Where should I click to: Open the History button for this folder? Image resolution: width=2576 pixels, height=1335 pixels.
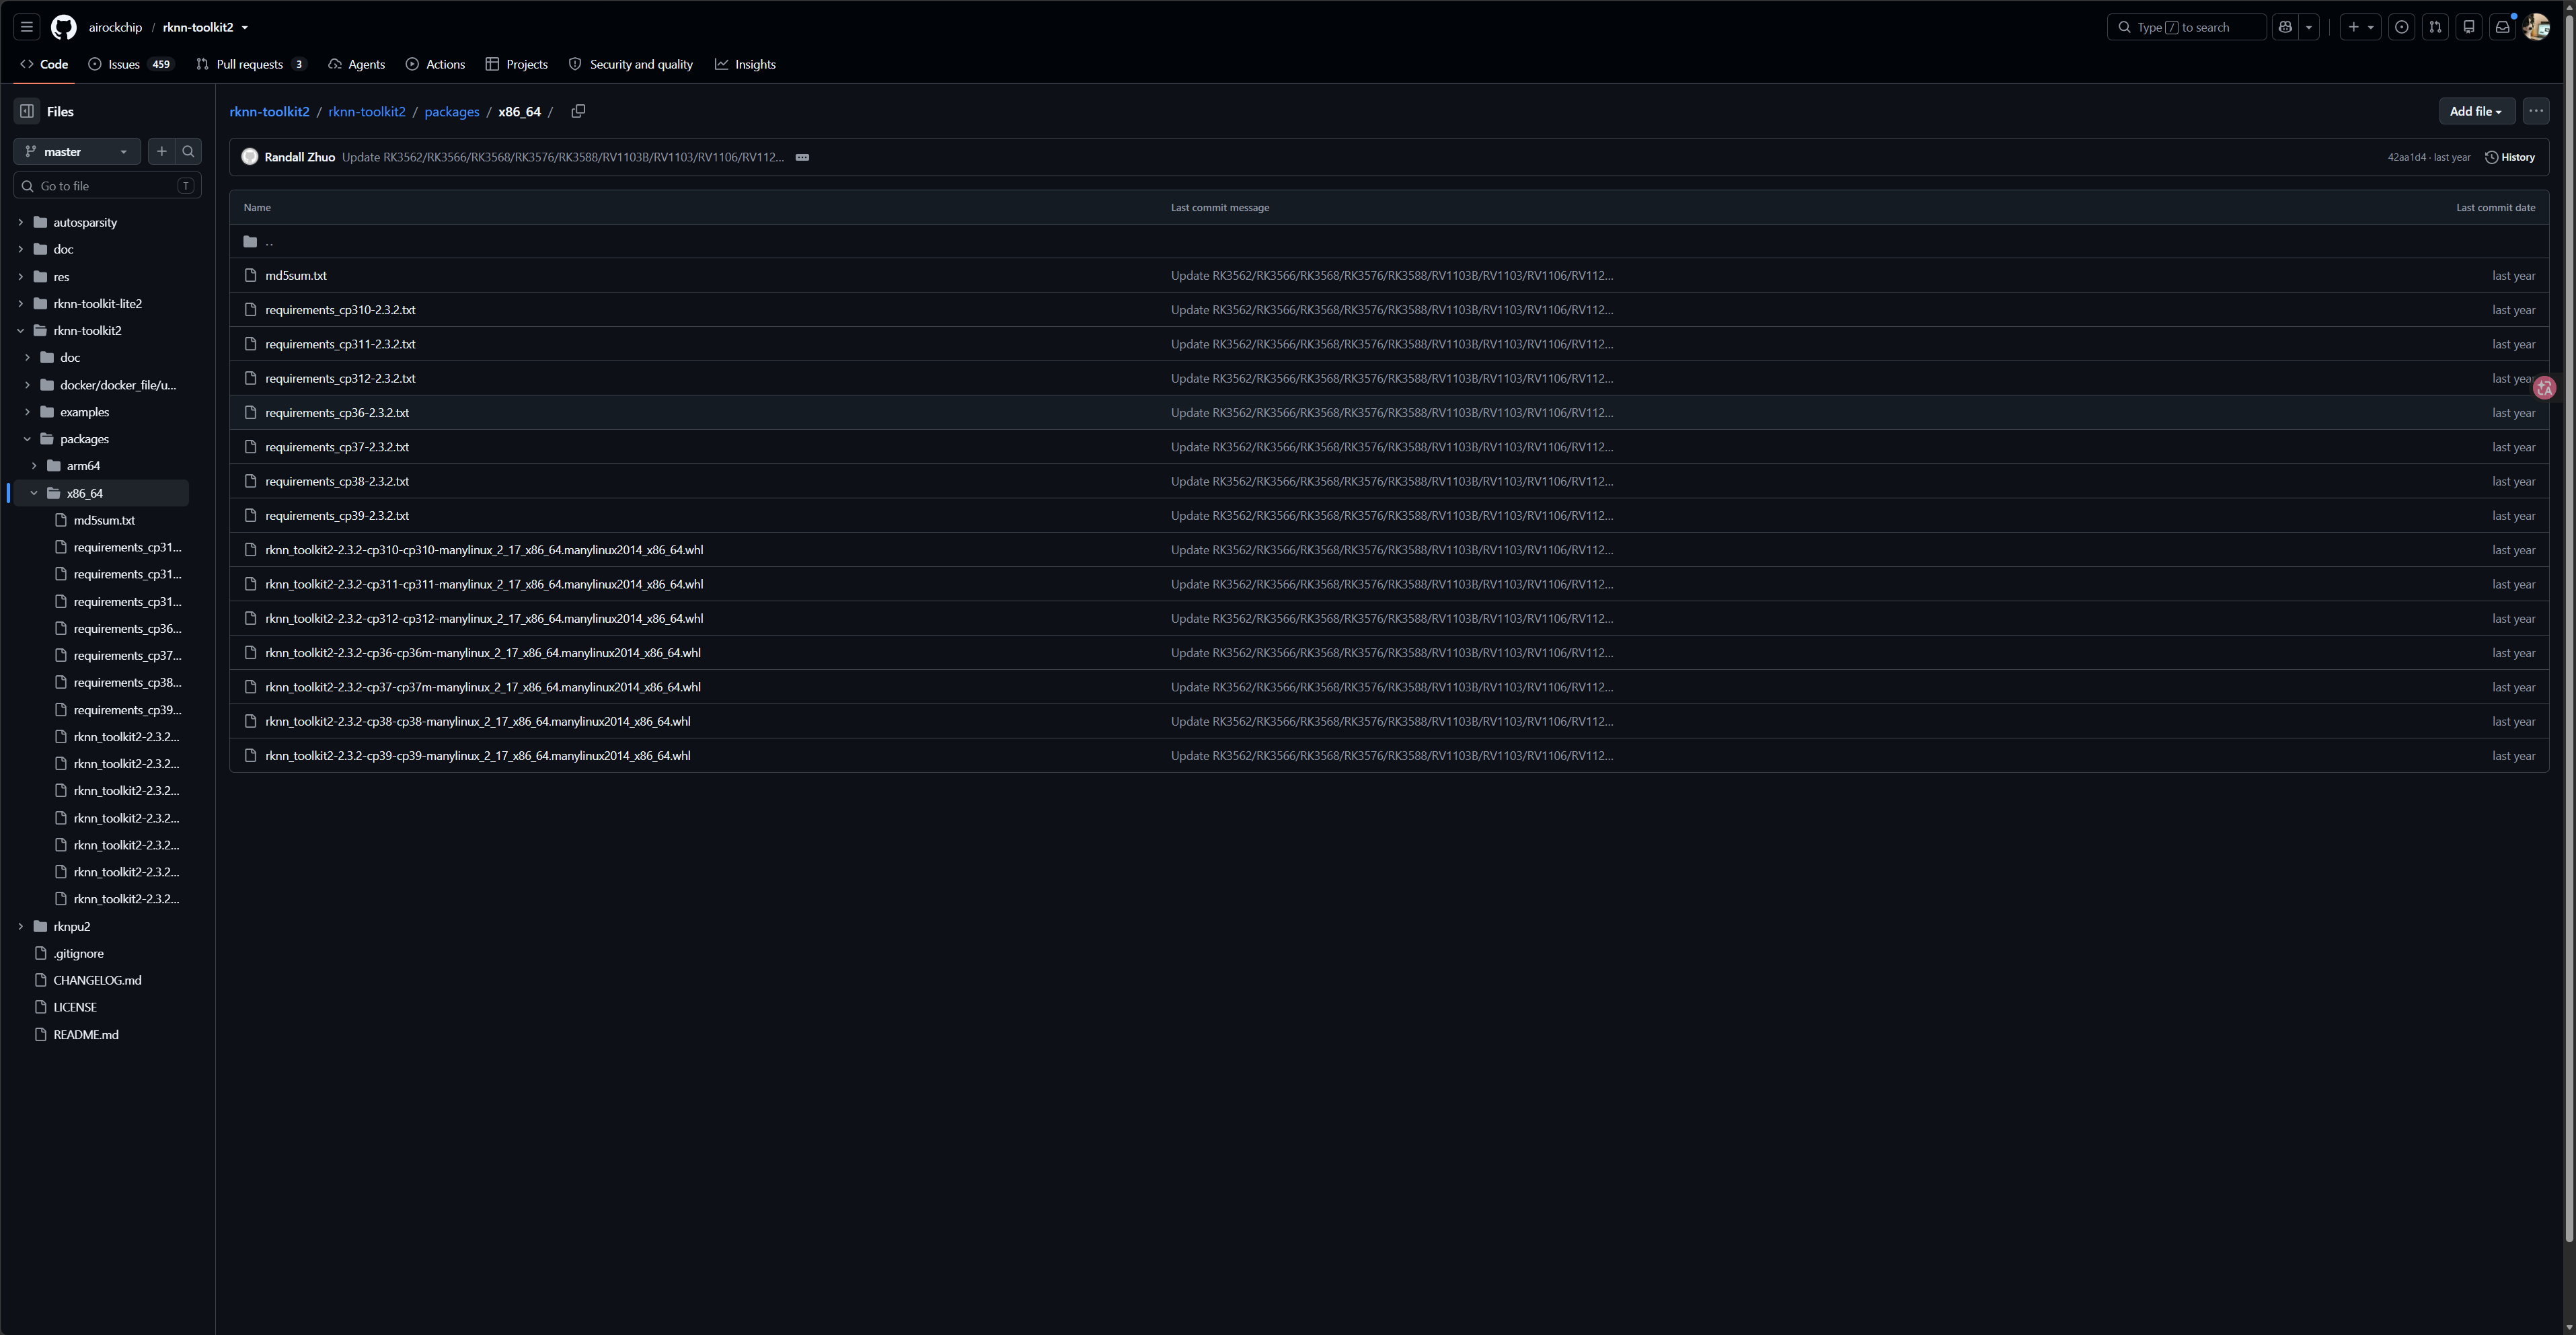[x=2509, y=157]
